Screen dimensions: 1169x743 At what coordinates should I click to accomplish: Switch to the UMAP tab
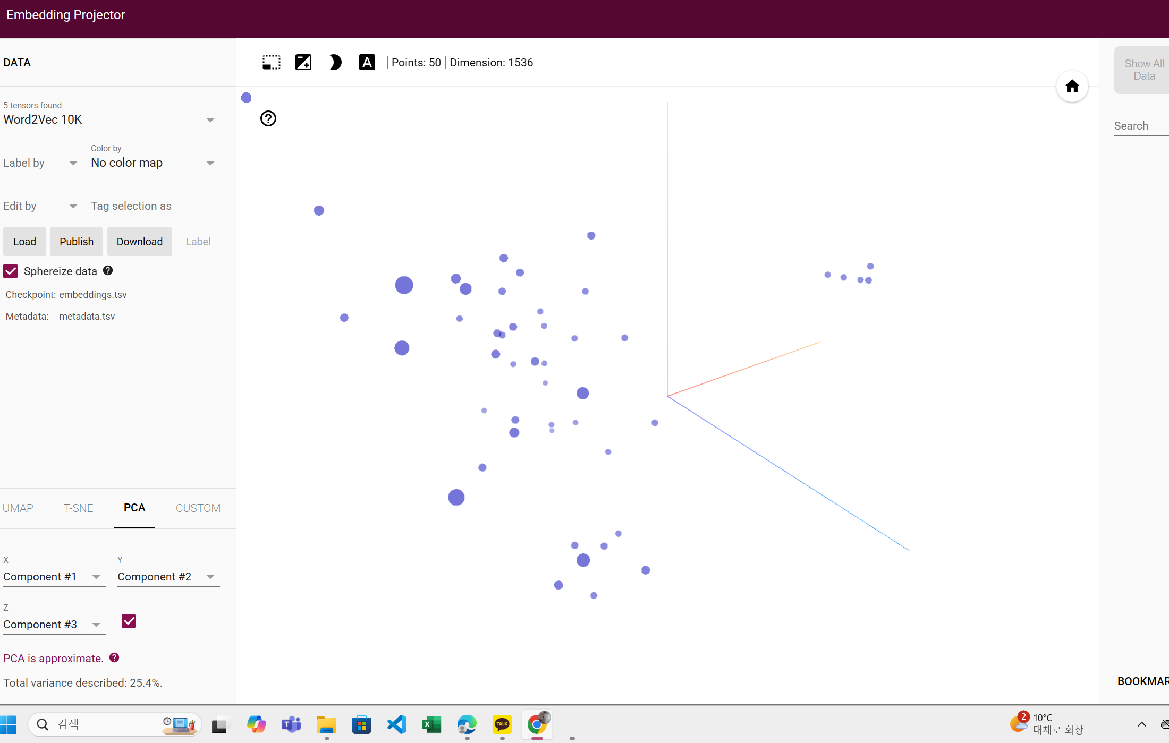pos(18,508)
